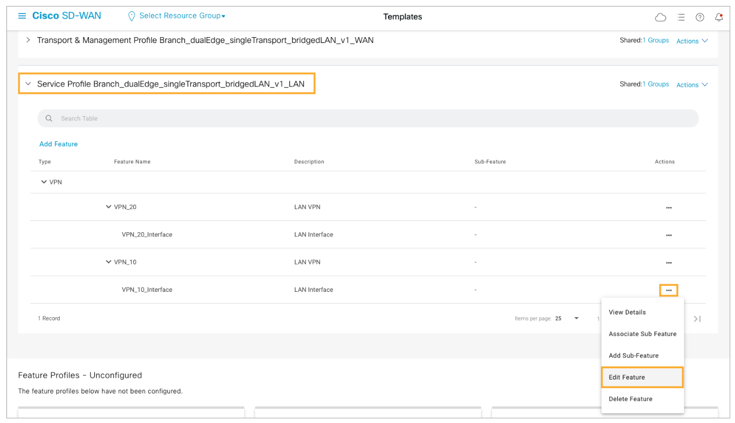Open Service Profile Actions dropdown link
This screenshot has height=423, width=735.
tap(692, 85)
